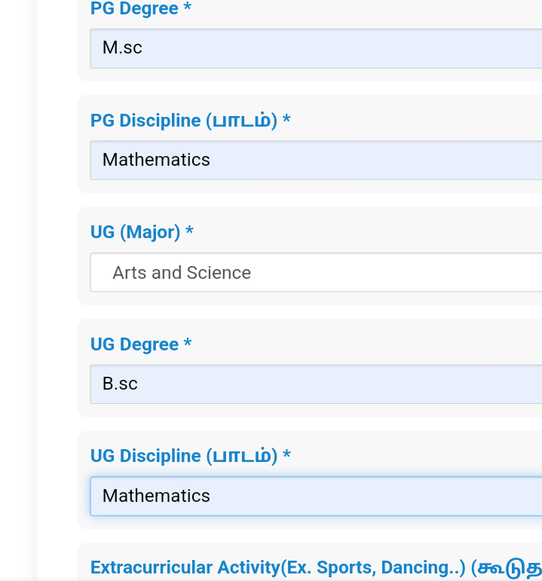Click the 'M.sc' text in PG Degree
This screenshot has height=581, width=542.
pyautogui.click(x=122, y=48)
